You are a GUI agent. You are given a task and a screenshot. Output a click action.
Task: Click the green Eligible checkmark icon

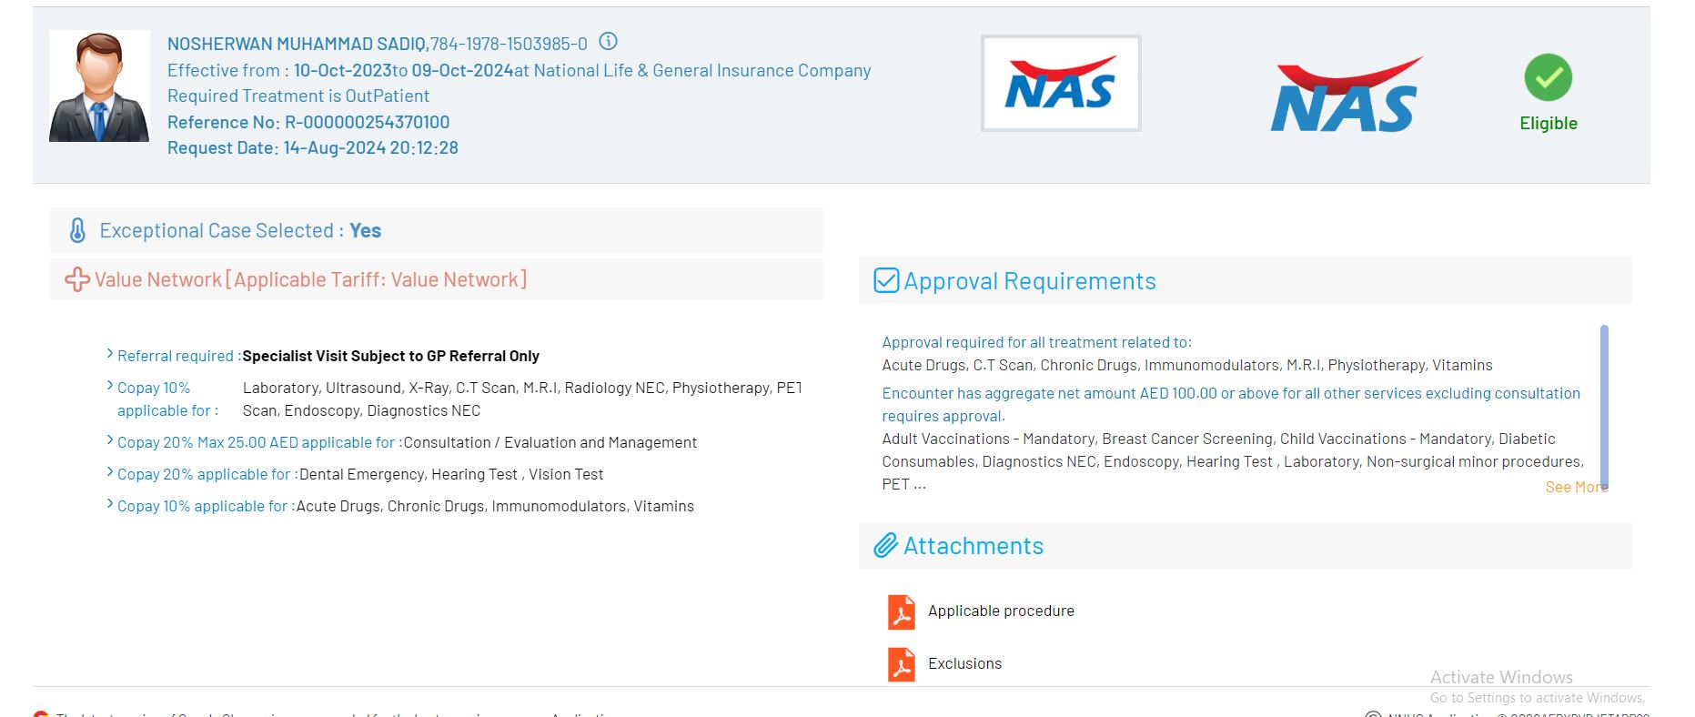point(1548,77)
